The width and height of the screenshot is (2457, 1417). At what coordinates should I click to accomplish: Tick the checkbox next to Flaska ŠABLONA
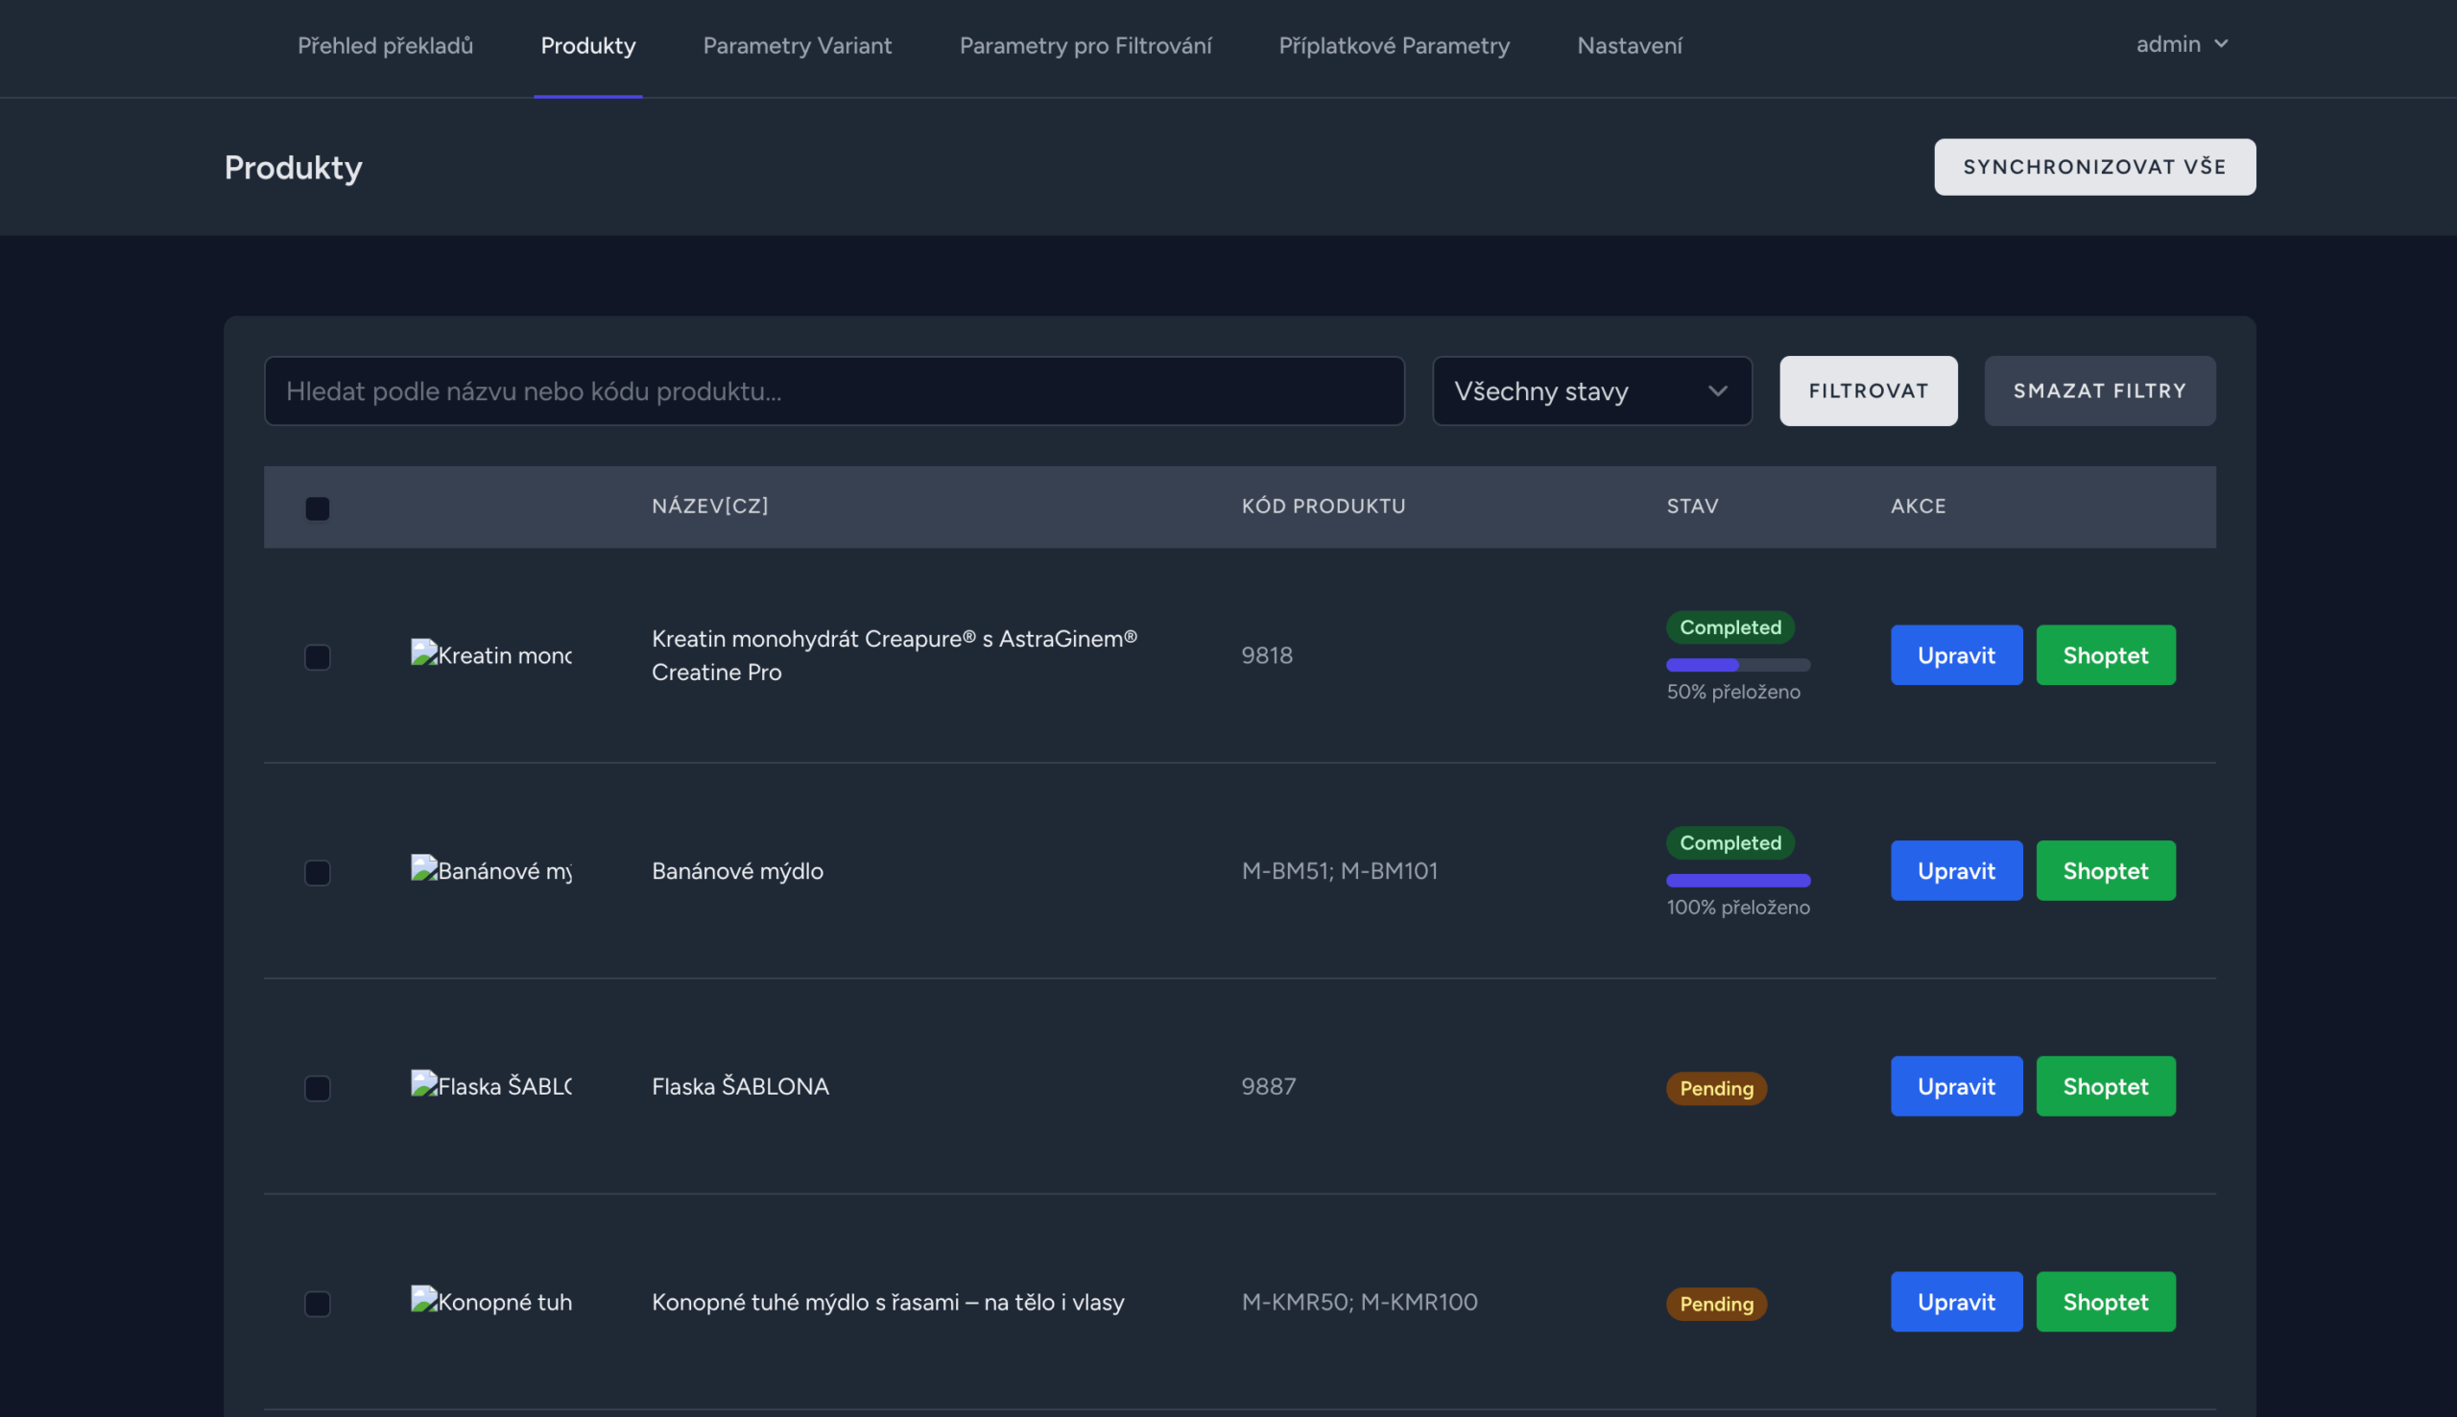pos(318,1088)
